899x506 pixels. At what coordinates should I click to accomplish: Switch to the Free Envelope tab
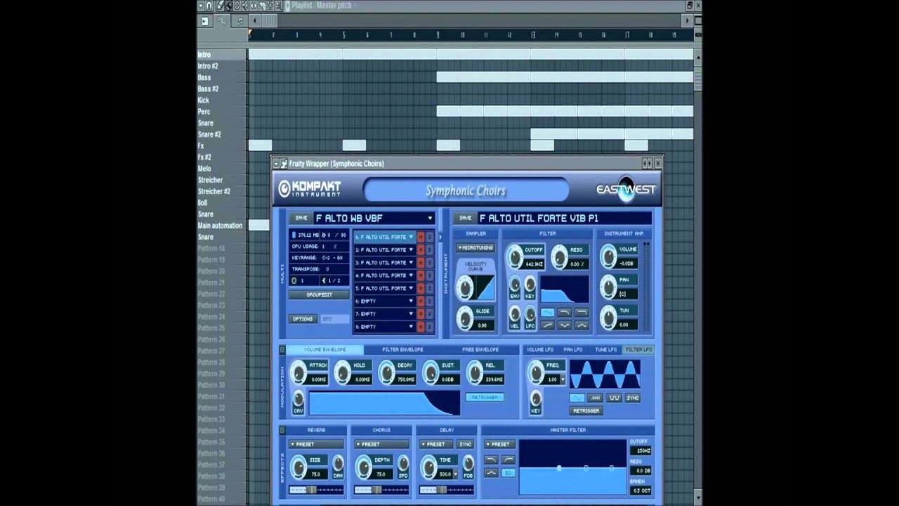(x=480, y=349)
